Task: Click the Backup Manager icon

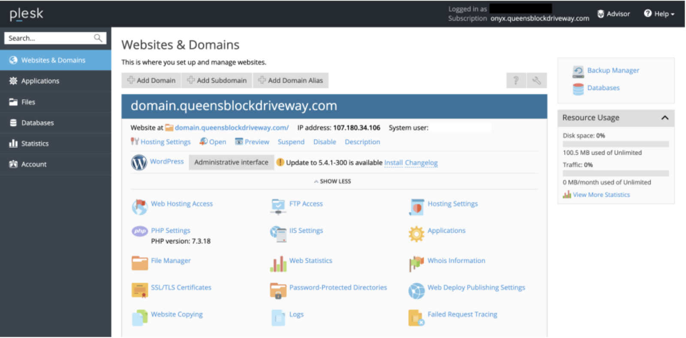Action: 578,71
